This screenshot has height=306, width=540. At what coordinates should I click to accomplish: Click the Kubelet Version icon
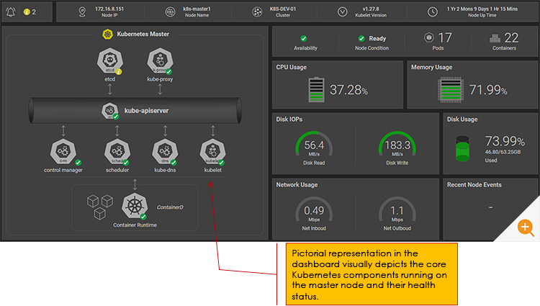[x=342, y=12]
